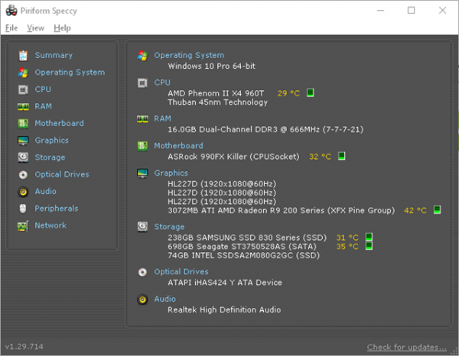
Task: Click the Storage hard drive icon in sidebar
Action: 23,157
